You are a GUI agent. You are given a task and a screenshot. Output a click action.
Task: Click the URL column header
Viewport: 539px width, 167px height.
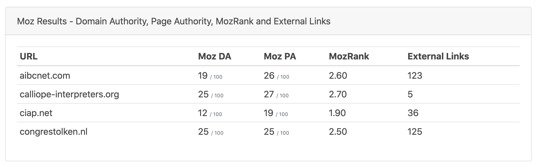tap(29, 56)
